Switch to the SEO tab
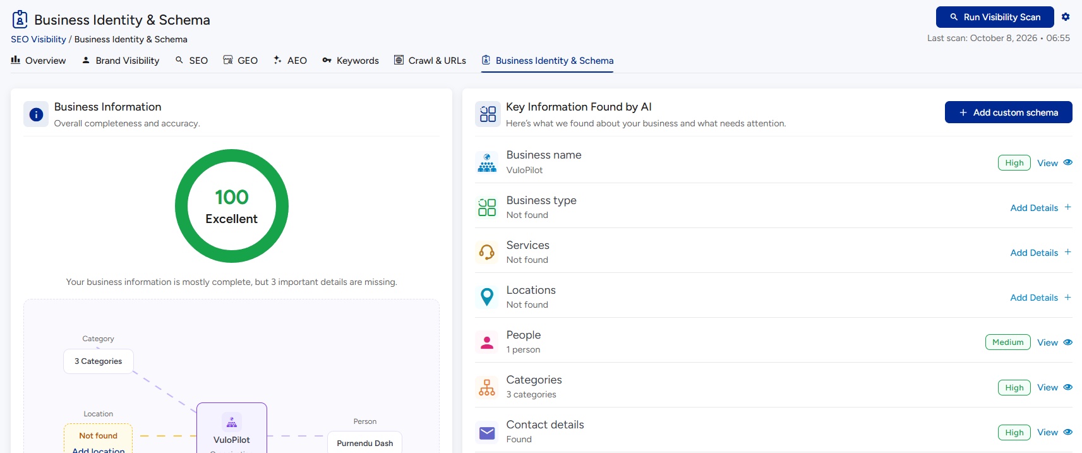The image size is (1082, 453). coord(191,61)
